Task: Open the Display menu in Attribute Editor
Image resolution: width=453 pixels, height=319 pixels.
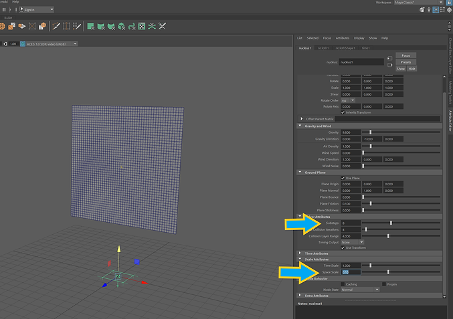Action: [x=359, y=38]
